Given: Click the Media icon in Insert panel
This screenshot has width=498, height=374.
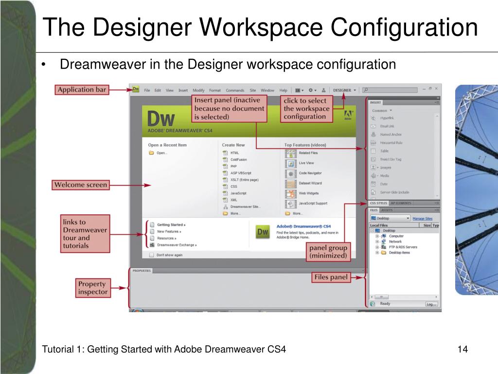Looking at the screenshot, I should pyautogui.click(x=373, y=176).
